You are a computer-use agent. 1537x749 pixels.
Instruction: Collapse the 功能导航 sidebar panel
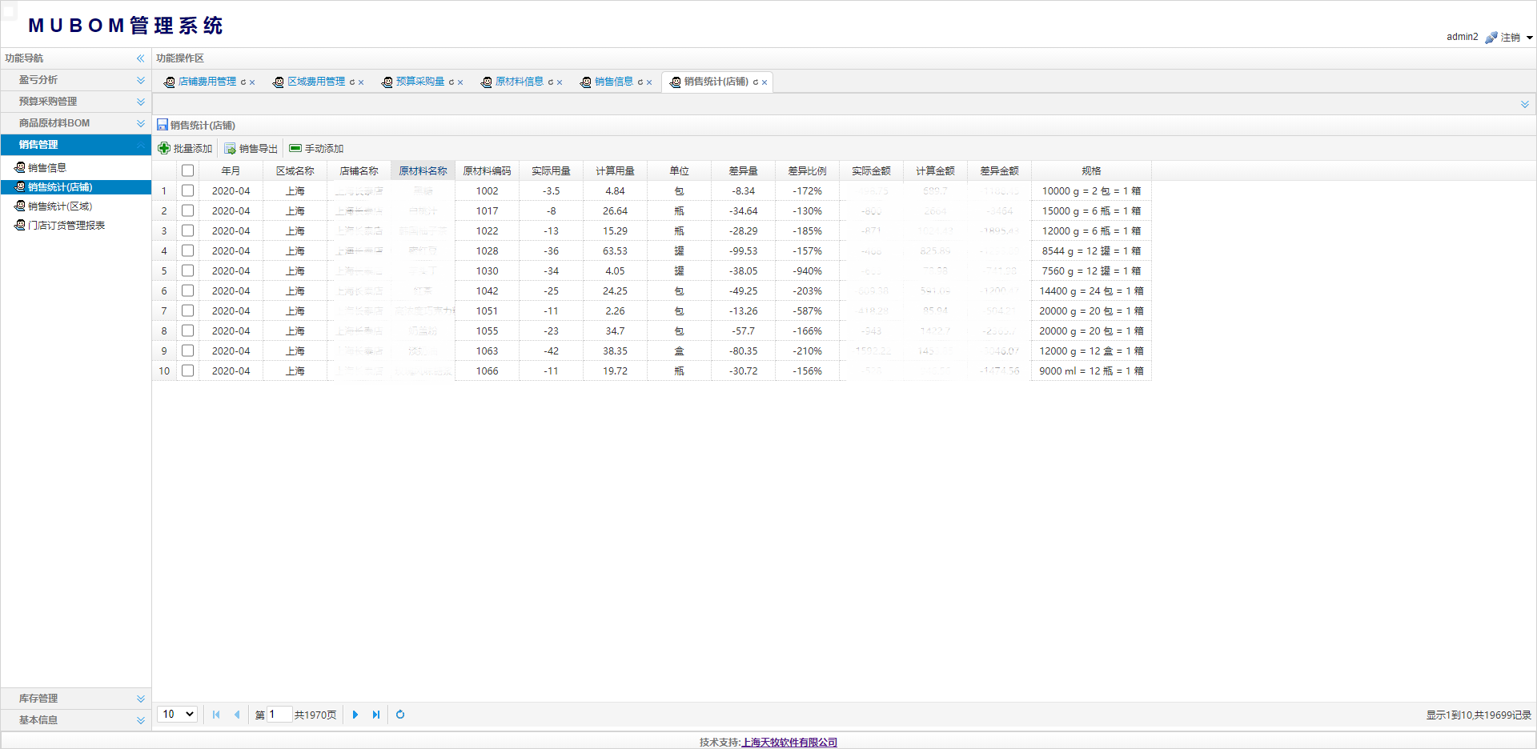pos(140,58)
